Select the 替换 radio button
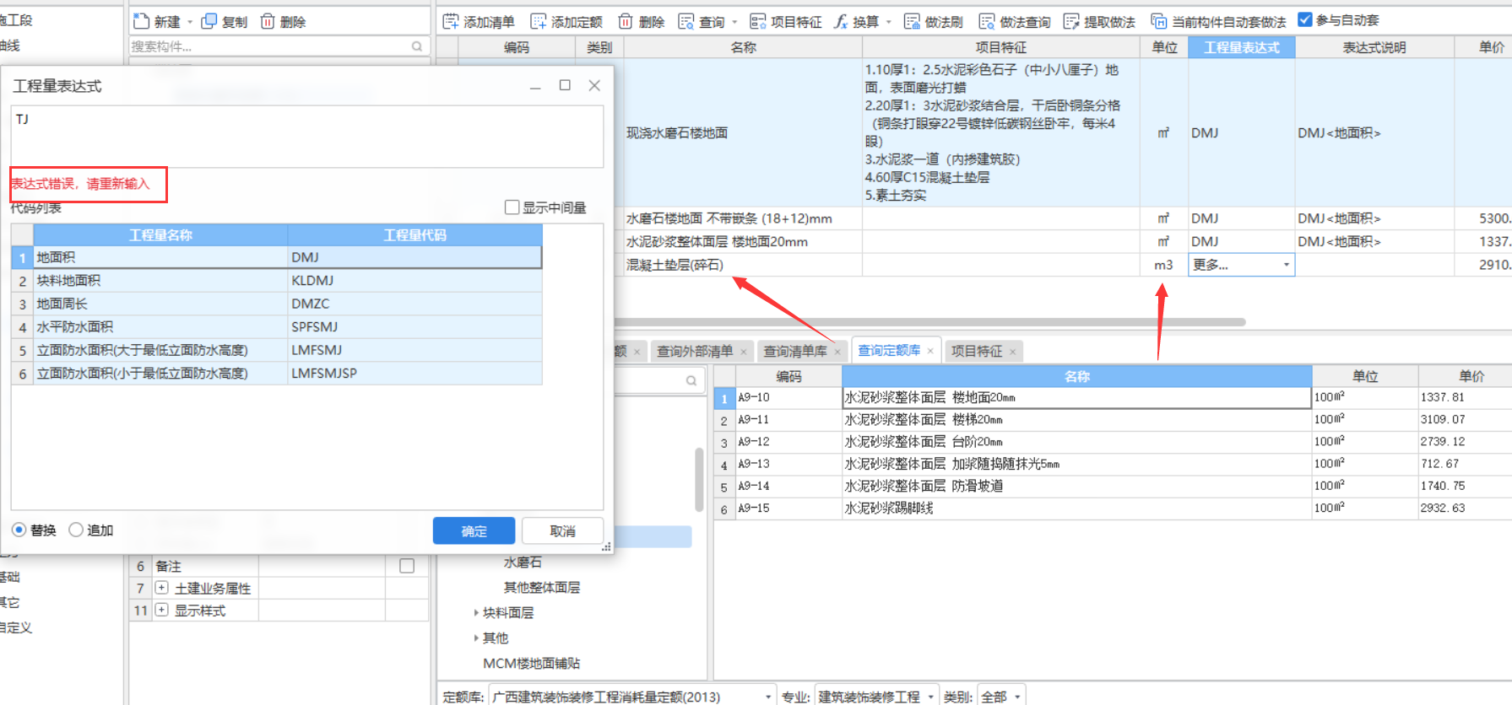The height and width of the screenshot is (705, 1512). 19,530
